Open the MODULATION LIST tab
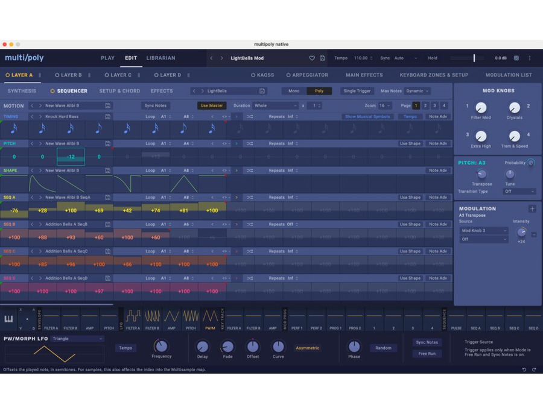This screenshot has width=543, height=414. point(509,75)
